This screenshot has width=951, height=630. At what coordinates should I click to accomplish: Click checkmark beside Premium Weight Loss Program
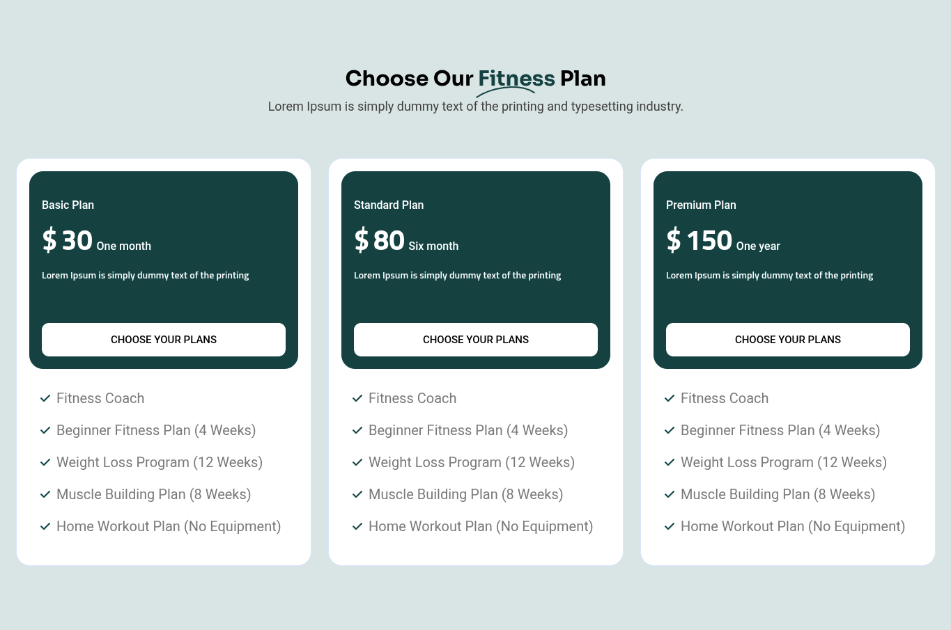tap(670, 462)
